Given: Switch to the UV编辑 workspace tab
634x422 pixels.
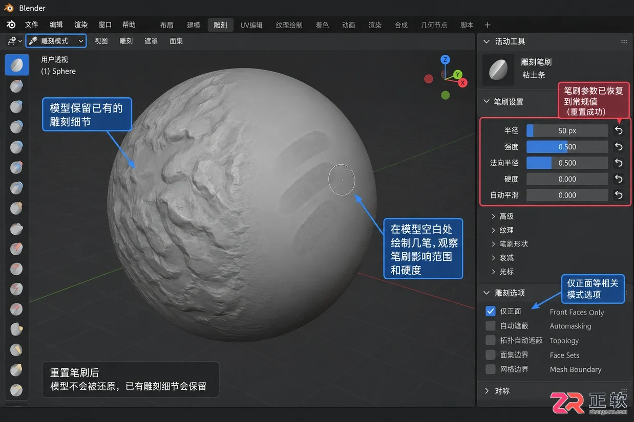Looking at the screenshot, I should point(251,25).
